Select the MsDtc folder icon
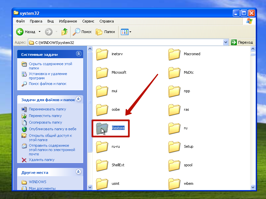 (174, 73)
